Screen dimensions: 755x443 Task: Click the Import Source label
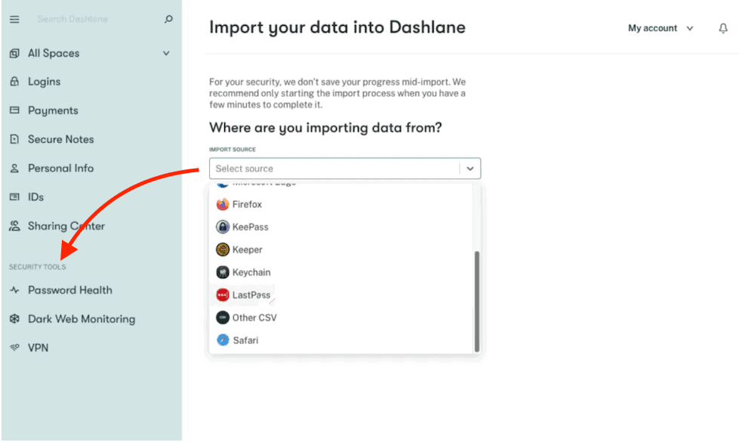coord(233,150)
